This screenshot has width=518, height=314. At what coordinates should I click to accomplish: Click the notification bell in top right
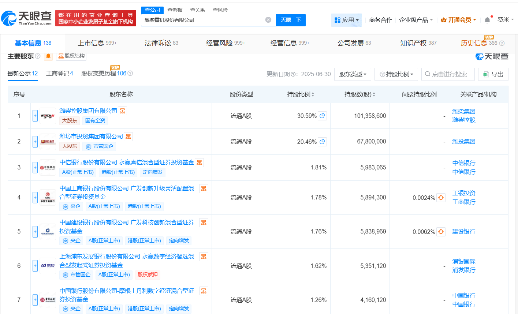[x=487, y=19]
